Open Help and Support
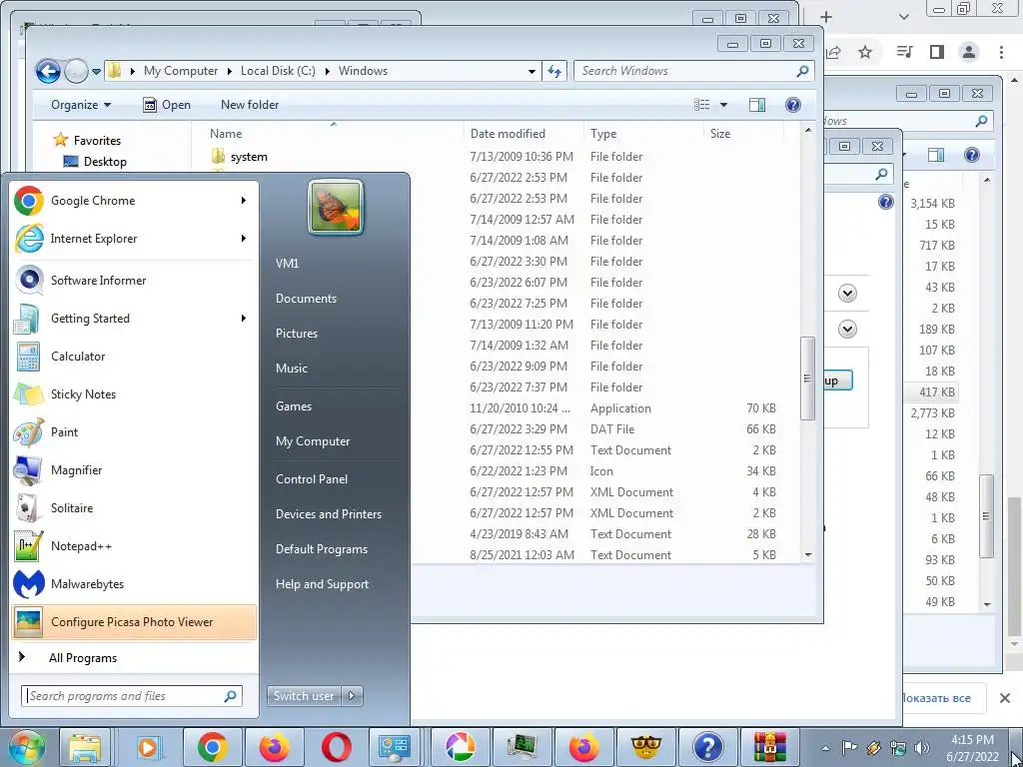The image size is (1023, 767). 322,584
